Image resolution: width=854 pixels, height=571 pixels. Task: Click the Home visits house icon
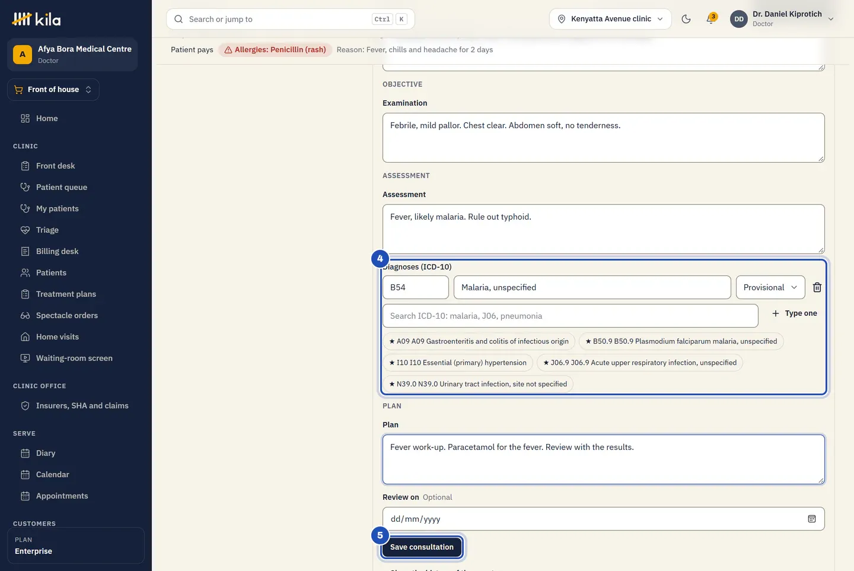coord(25,337)
